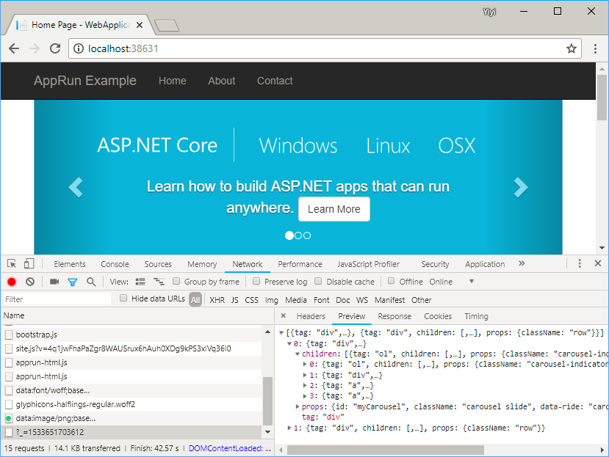Tick the Hide data URLs checkbox
This screenshot has height=457, width=609.
point(123,299)
